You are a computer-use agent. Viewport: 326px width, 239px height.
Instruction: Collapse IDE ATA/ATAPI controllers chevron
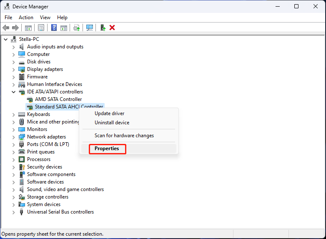tap(13, 92)
